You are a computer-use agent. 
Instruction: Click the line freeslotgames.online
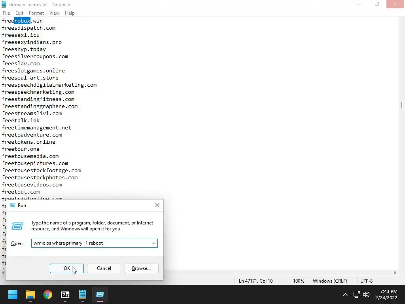point(33,71)
